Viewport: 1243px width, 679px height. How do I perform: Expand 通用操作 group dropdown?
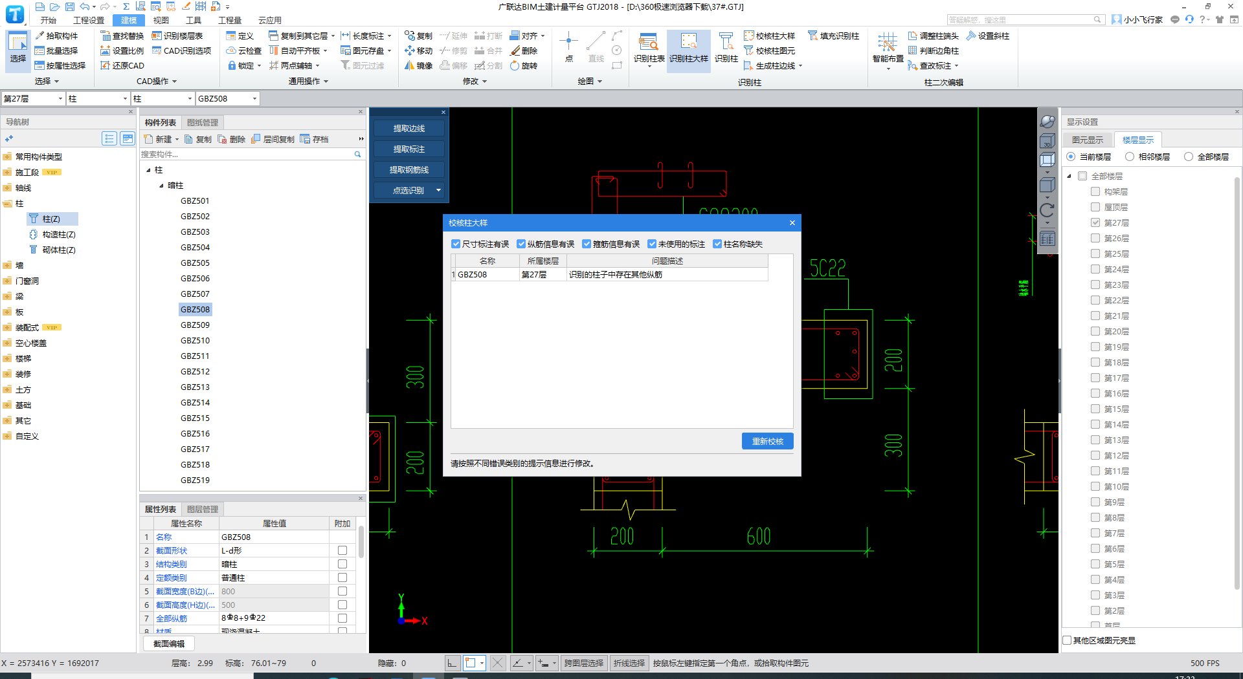pos(326,81)
